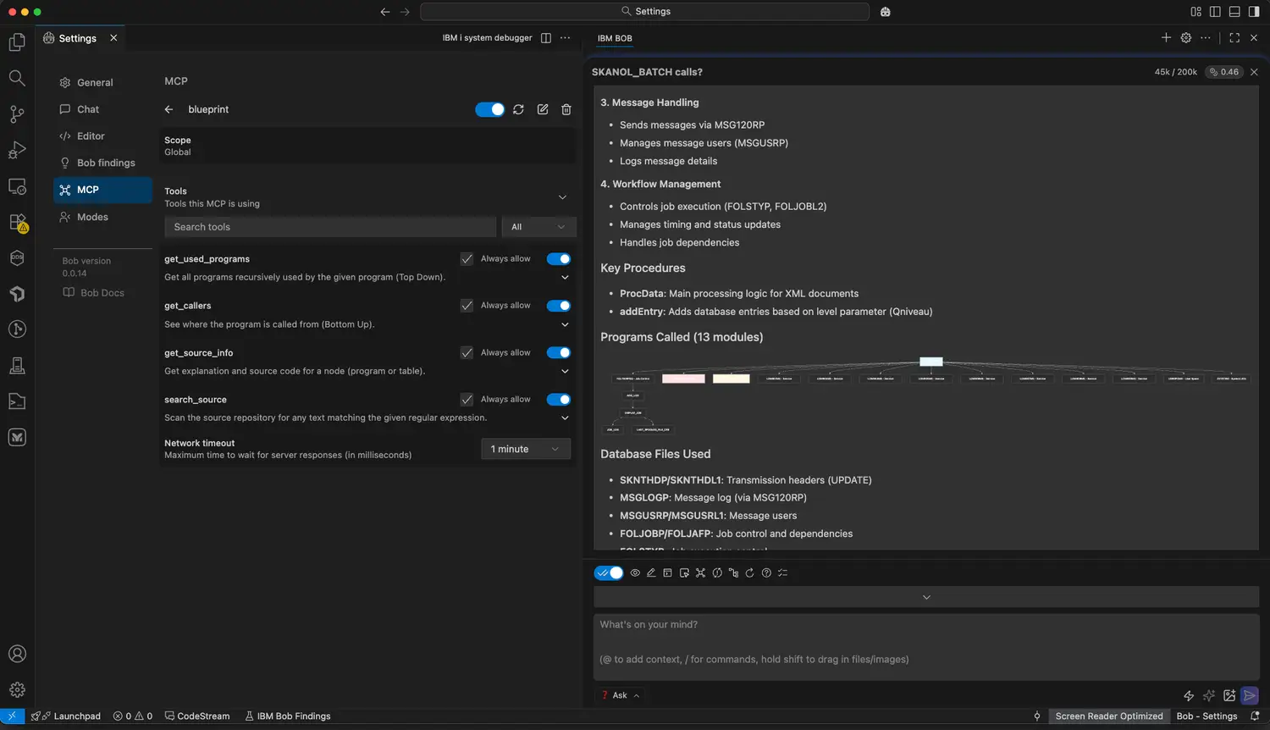The height and width of the screenshot is (730, 1270).
Task: Collapse the Tools section chevron
Action: [x=562, y=197]
